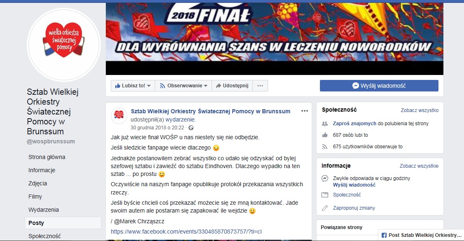Viewport: 464px width, 241px height.
Task: Click the pencil icon beside Zaproponuj zmiany
Action: tap(325, 208)
